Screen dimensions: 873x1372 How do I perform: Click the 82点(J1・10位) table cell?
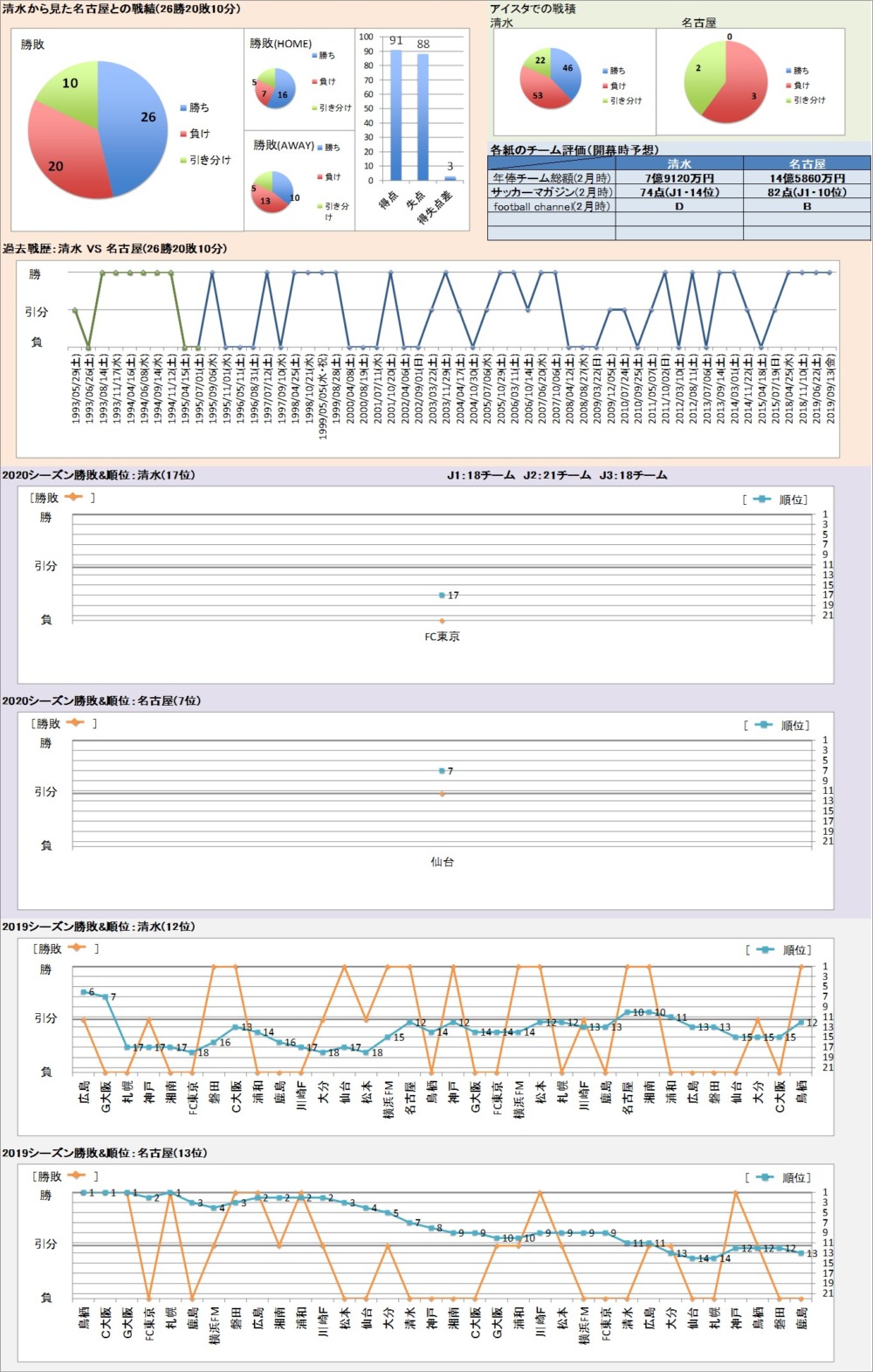[x=807, y=192]
